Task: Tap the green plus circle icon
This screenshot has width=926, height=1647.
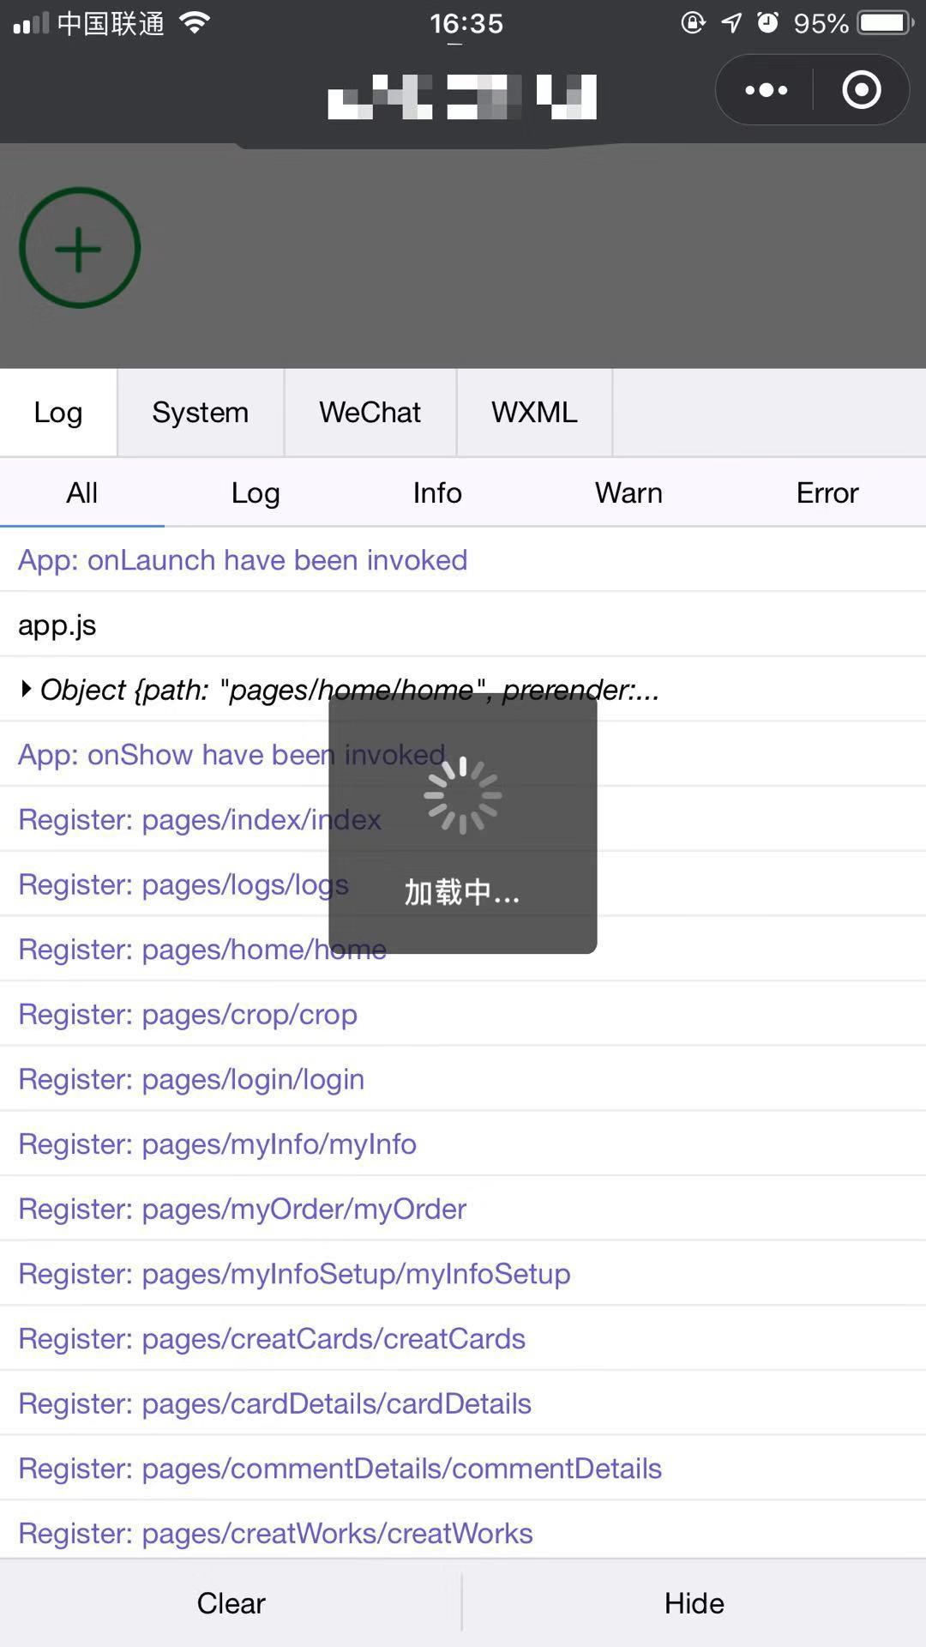Action: [x=80, y=249]
